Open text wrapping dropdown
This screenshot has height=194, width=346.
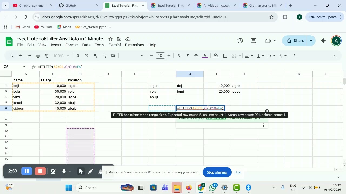[271, 56]
